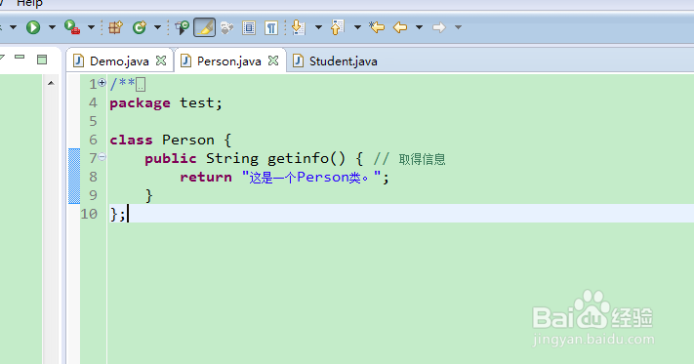Click 'test;' on line 4
This screenshot has height=364, width=694.
tap(201, 103)
